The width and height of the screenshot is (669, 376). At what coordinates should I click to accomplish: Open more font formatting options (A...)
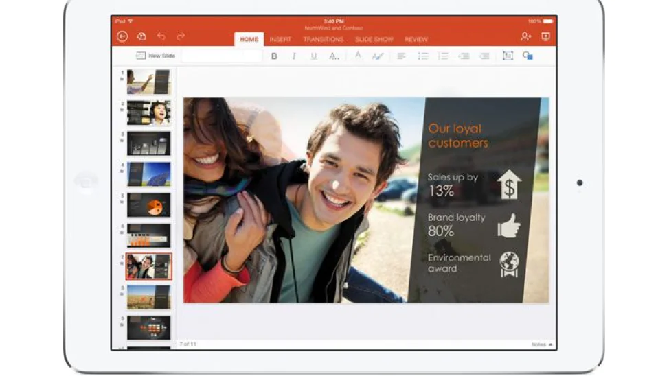[x=334, y=56]
